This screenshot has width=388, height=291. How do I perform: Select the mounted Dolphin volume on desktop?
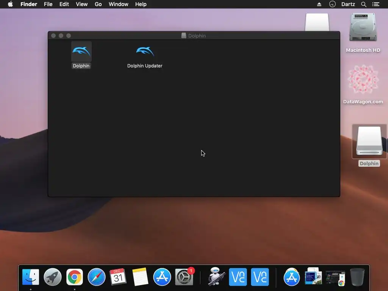pos(369,141)
